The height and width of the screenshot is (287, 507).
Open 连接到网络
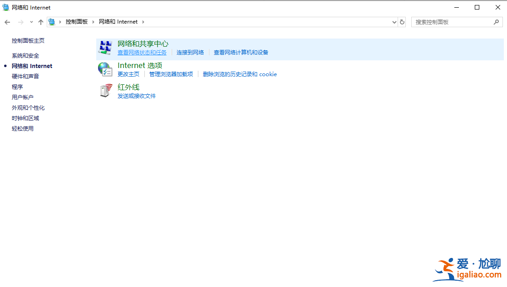click(190, 52)
